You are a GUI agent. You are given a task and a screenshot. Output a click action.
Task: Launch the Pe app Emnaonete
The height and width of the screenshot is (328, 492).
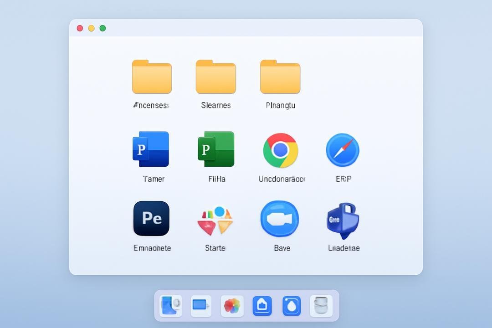[152, 219]
